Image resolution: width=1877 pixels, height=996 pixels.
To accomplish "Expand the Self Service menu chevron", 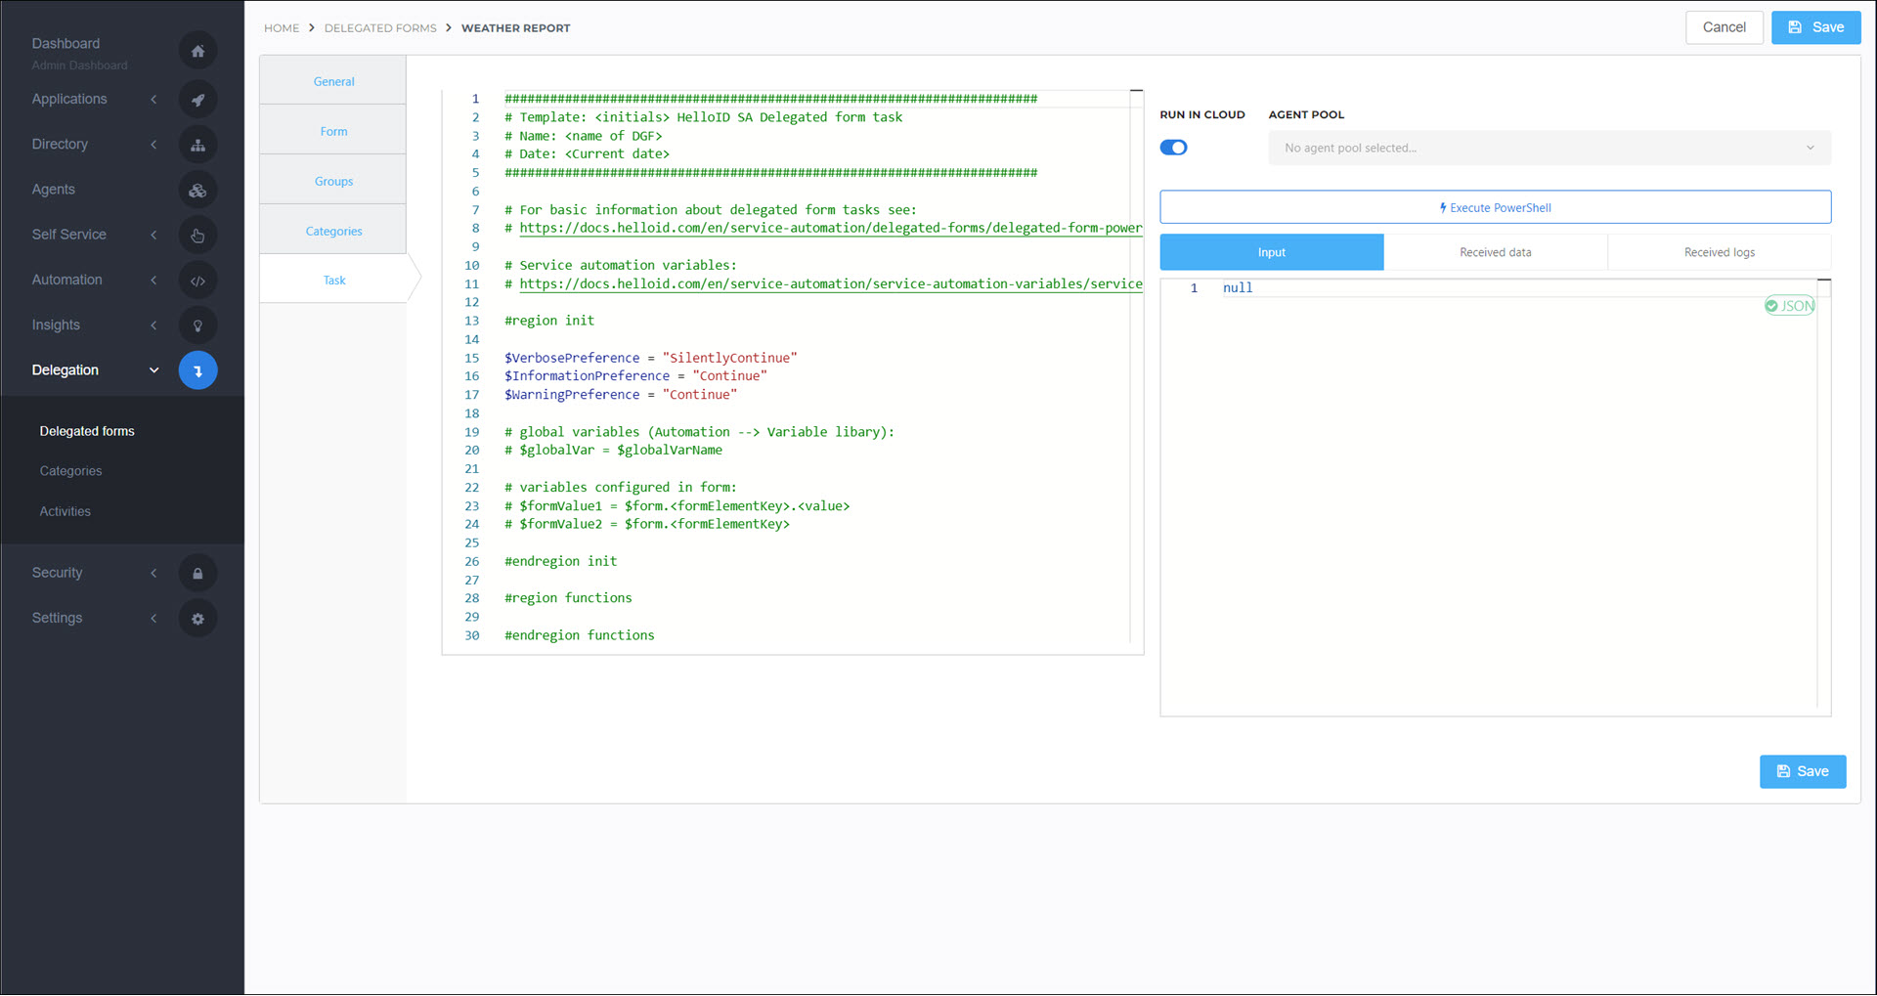I will coord(153,235).
